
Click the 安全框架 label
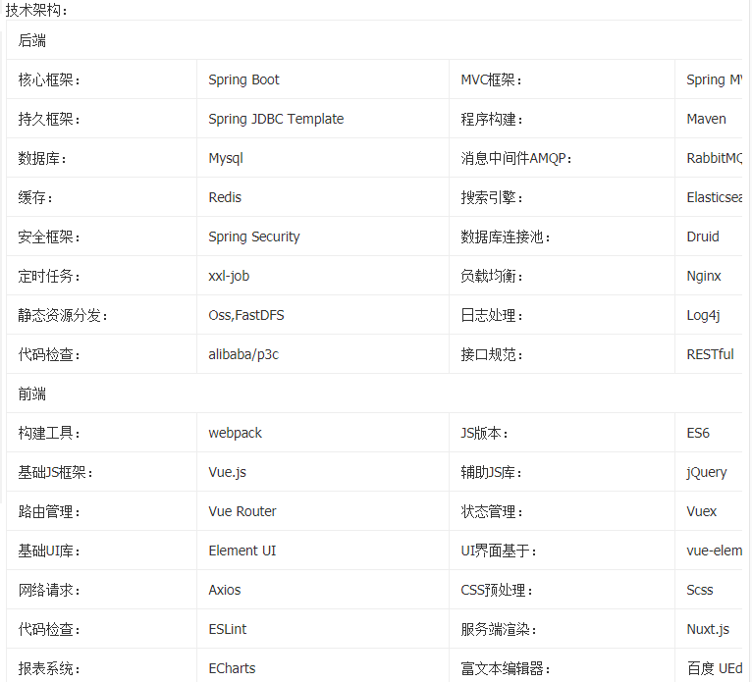49,236
